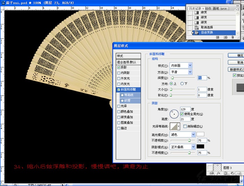The image size is (244, 186).
Task: Toggle the 预览 preview checkbox
Action: tap(235, 75)
